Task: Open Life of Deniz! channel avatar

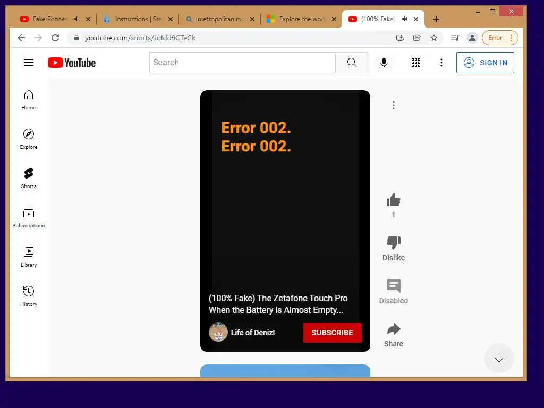Action: [x=218, y=333]
